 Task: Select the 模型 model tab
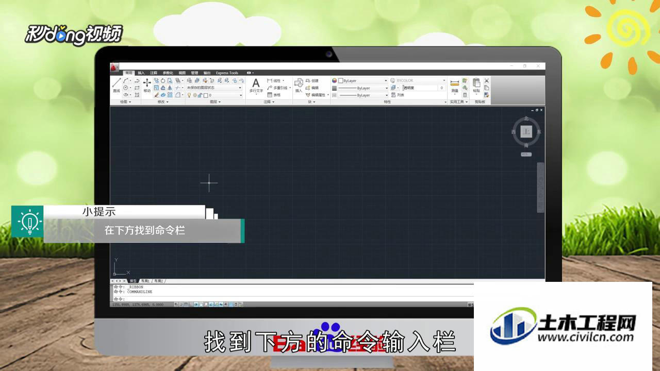pyautogui.click(x=134, y=281)
